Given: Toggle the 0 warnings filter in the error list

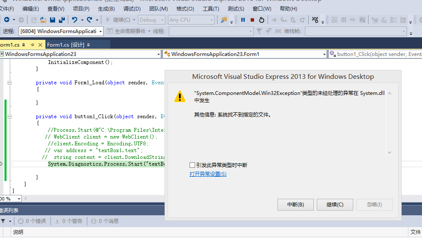Looking at the screenshot, I should 68,221.
